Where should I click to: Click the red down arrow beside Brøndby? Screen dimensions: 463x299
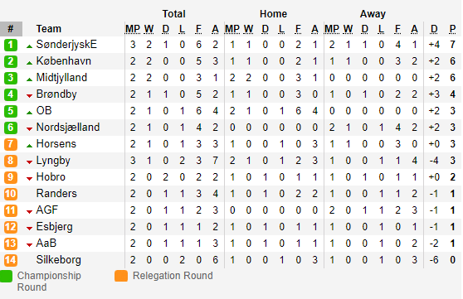(x=29, y=95)
